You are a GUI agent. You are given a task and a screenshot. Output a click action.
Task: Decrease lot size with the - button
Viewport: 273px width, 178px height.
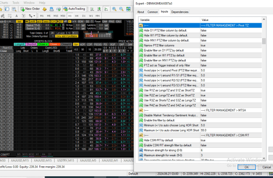click(x=77, y=33)
